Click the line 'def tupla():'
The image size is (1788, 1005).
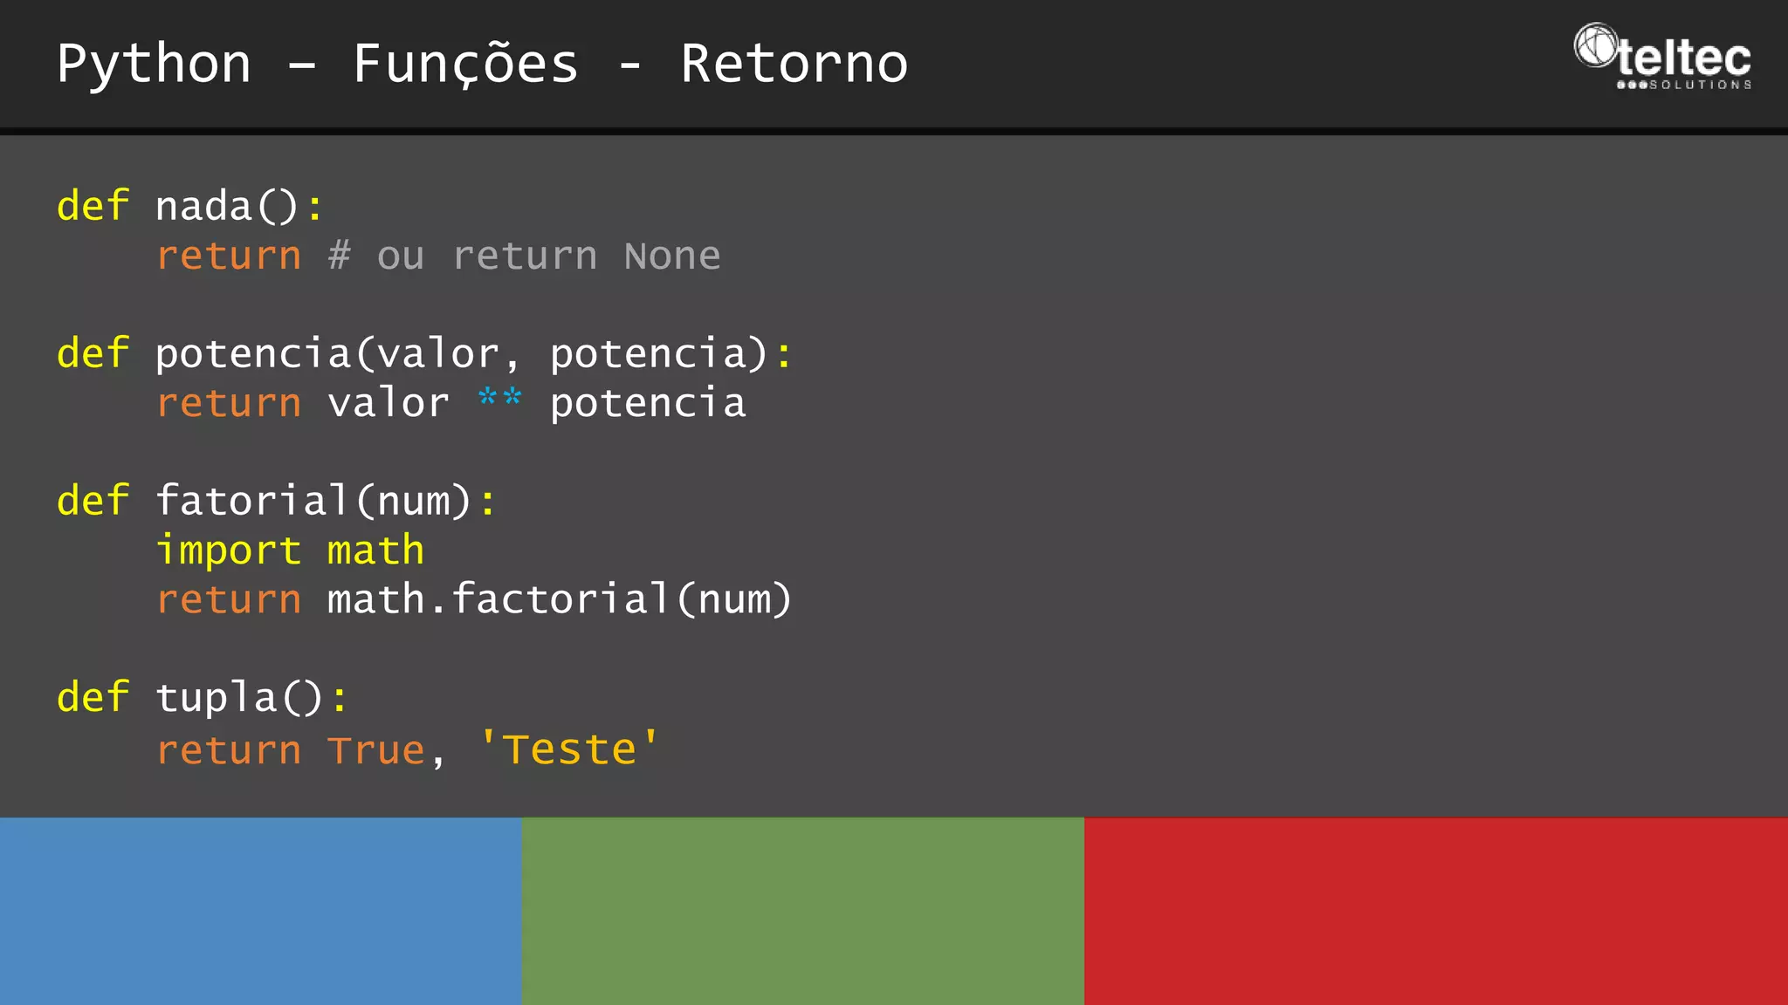(202, 699)
